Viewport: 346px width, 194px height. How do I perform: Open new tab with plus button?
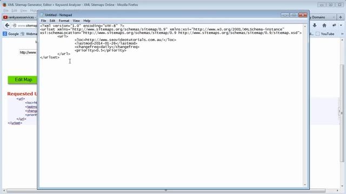(x=340, y=17)
